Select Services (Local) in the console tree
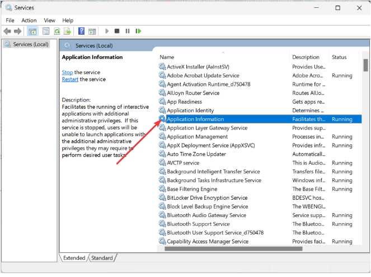Screen dimensions: 371x277 (31, 44)
